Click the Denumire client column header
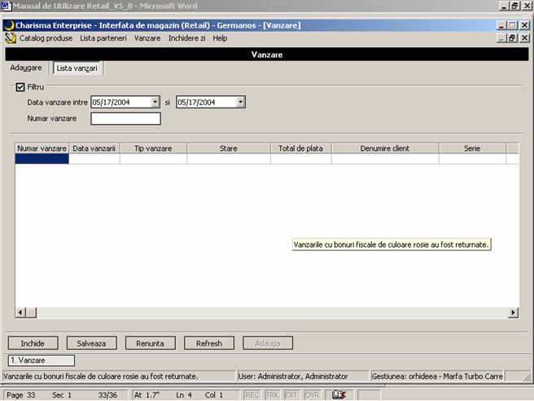The width and height of the screenshot is (534, 401). coord(385,148)
